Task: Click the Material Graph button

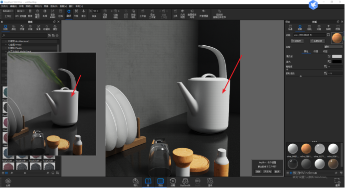Action: [297, 41]
